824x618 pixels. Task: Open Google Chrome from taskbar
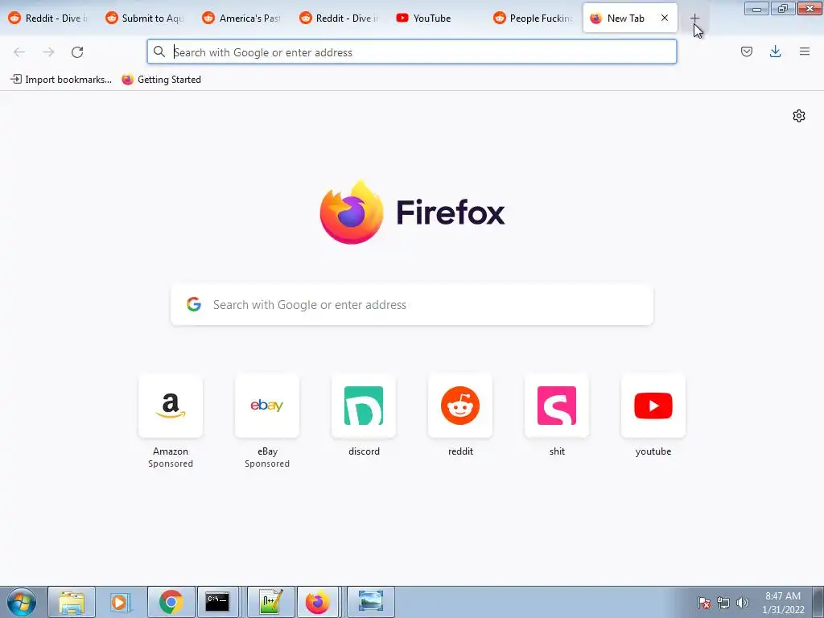[x=171, y=602]
